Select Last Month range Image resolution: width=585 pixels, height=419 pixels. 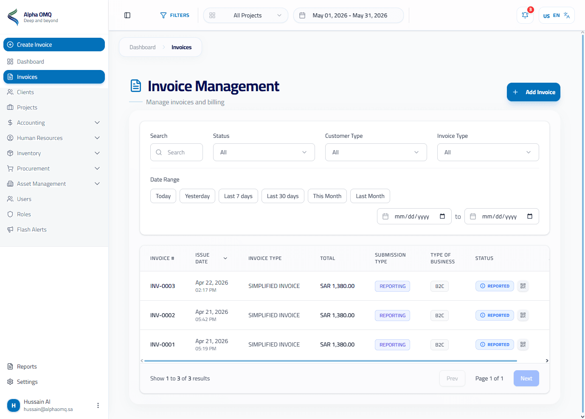point(370,196)
